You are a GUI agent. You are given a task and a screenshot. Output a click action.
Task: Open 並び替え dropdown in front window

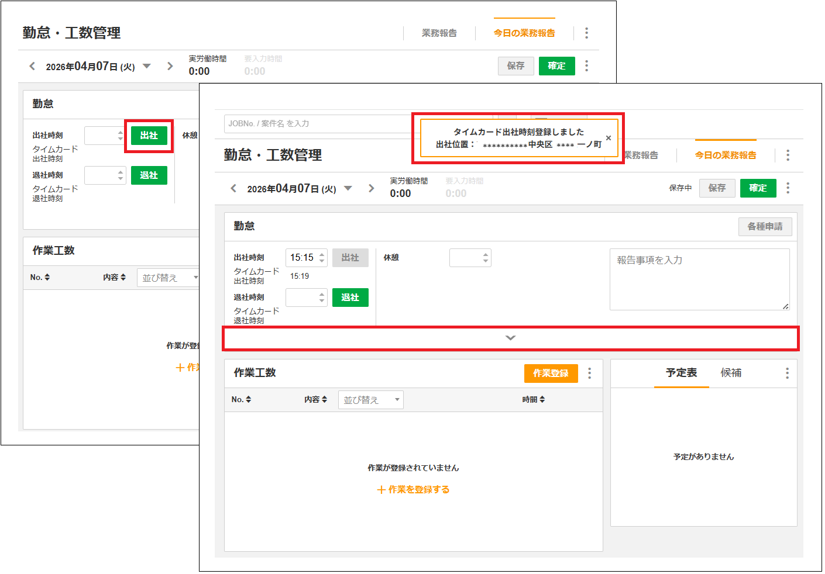click(371, 400)
